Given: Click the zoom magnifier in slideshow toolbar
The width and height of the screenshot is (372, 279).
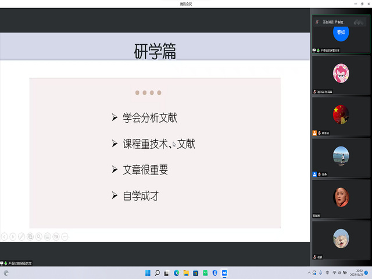Looking at the screenshot, I should 39,237.
